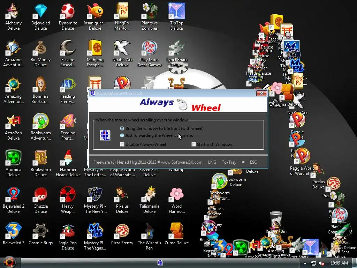Click the network tray icon
This screenshot has width=357, height=268.
tap(313, 263)
